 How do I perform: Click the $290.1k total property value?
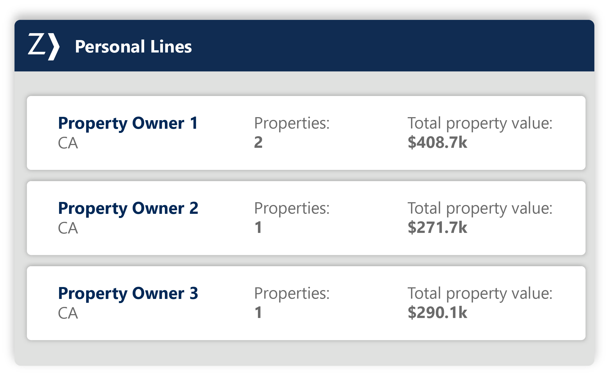pyautogui.click(x=437, y=313)
